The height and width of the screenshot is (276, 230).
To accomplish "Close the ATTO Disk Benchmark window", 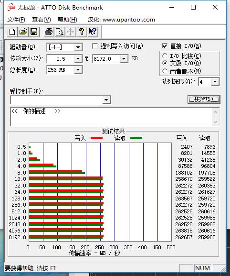I will click(215, 7).
